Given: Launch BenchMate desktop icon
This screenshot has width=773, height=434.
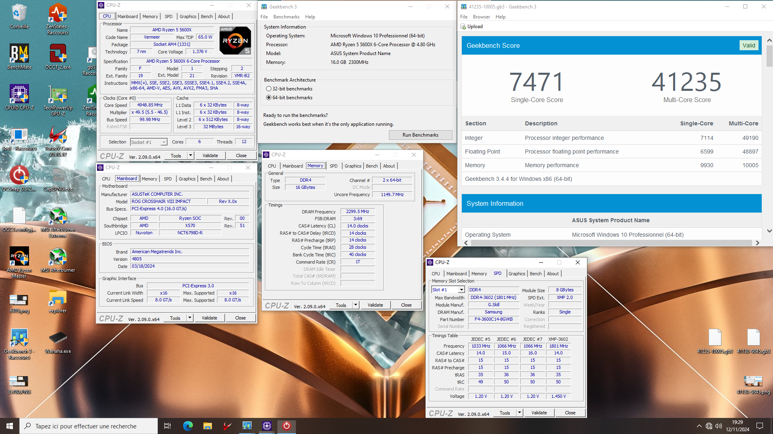Looking at the screenshot, I should point(19,57).
